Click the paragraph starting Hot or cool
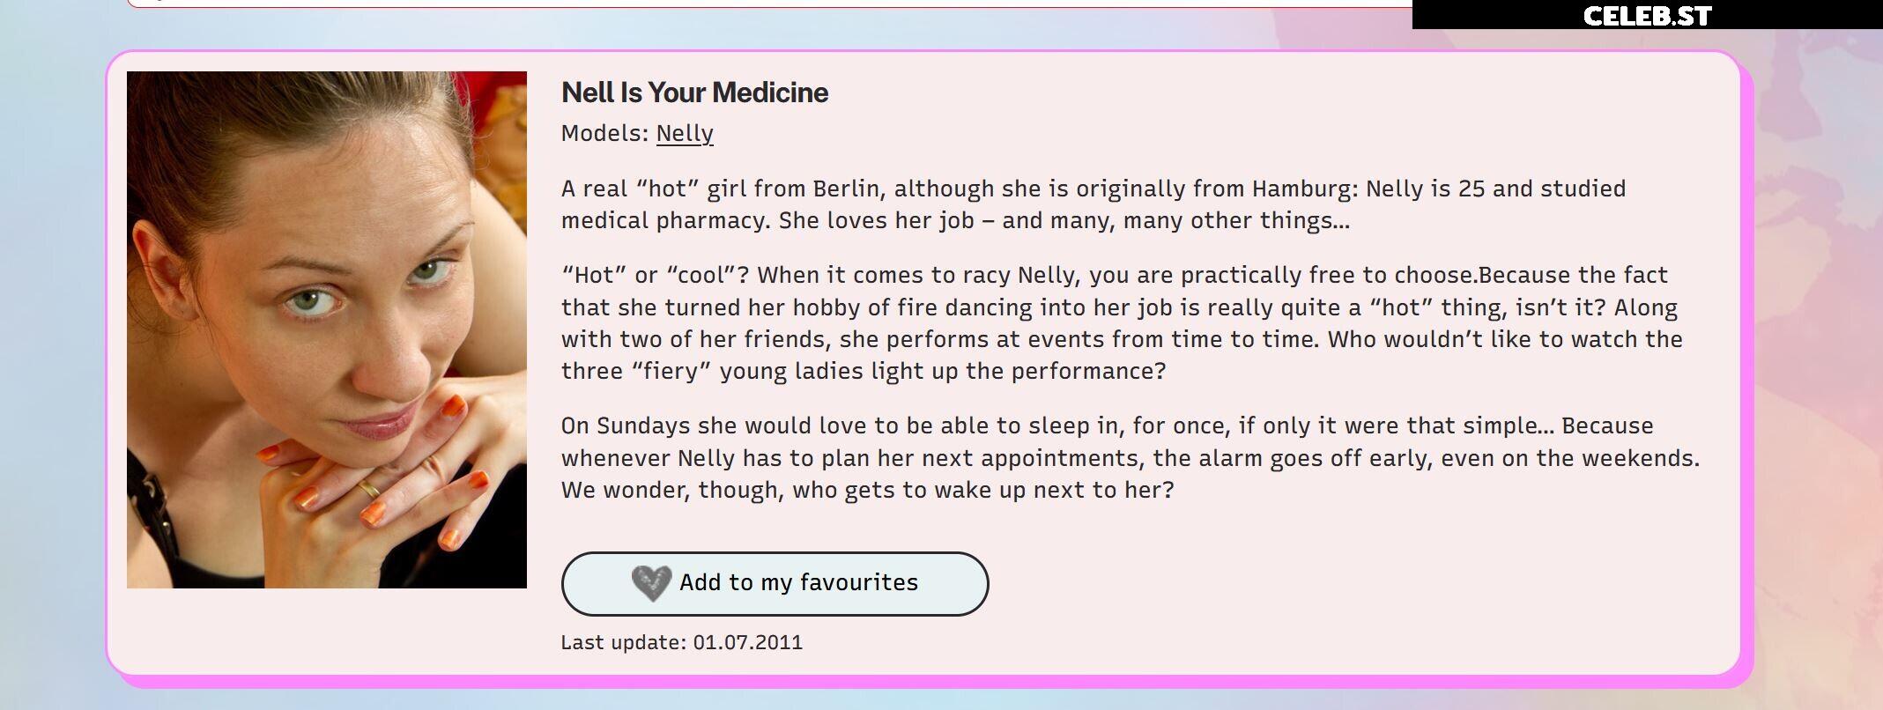The image size is (1883, 710). click(1122, 322)
